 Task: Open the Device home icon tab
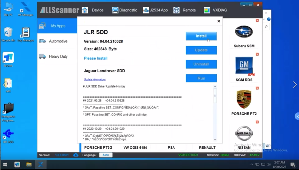[93, 10]
